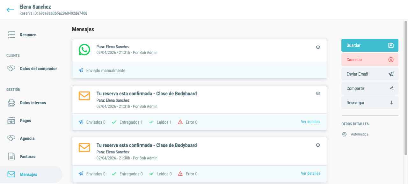Click the floppy disk icon on Guardar
The image size is (408, 184).
[x=391, y=45]
